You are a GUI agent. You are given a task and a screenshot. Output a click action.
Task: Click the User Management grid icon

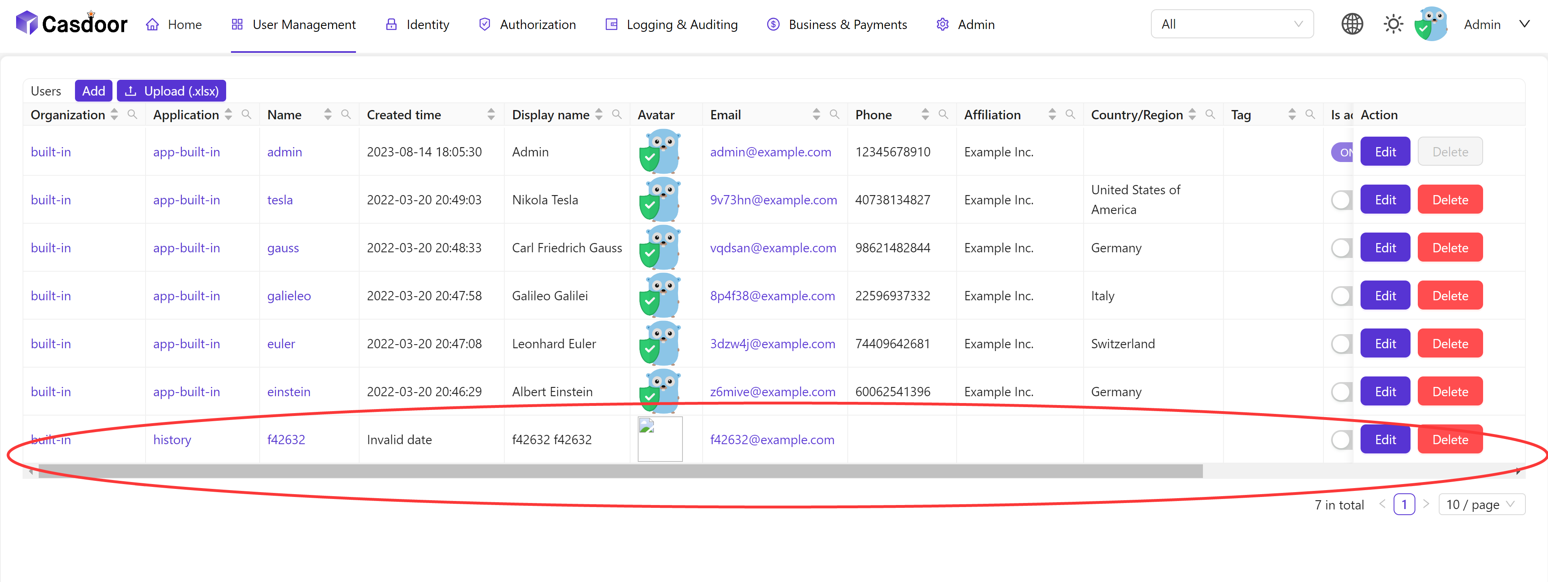click(237, 24)
